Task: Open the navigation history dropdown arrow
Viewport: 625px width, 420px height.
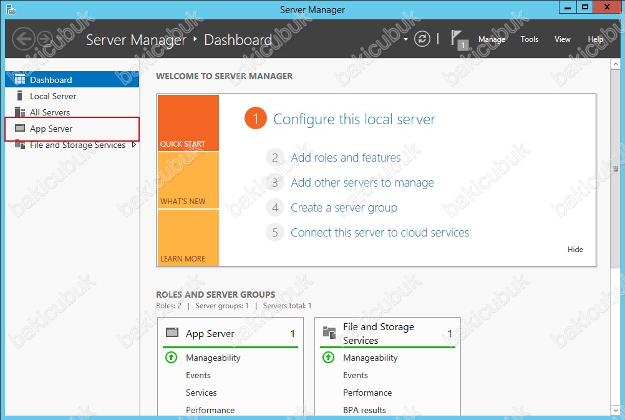Action: tap(406, 39)
